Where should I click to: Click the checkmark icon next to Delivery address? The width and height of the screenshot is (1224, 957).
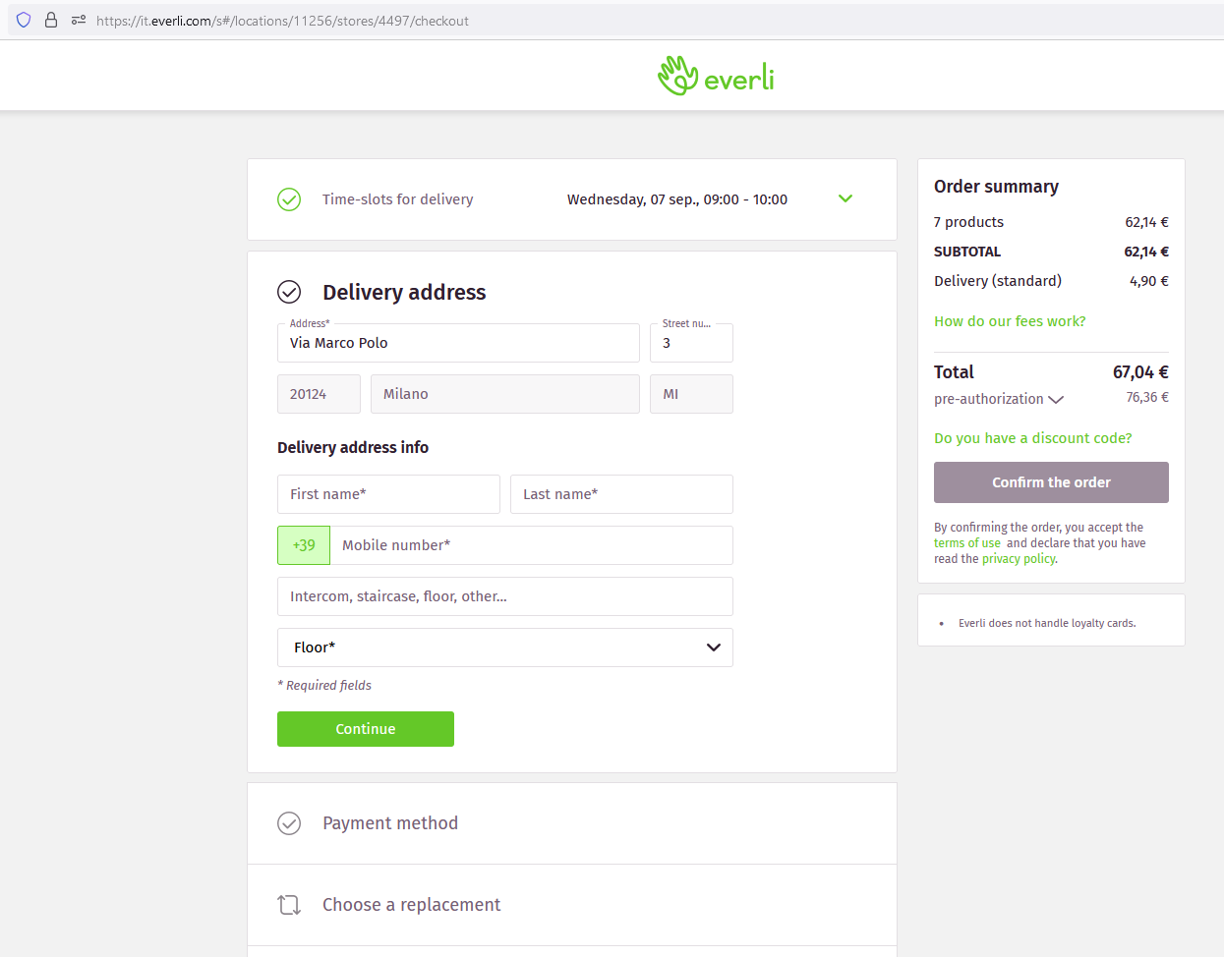pos(289,291)
